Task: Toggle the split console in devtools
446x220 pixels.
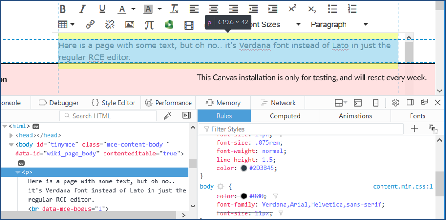Action: click(358, 103)
